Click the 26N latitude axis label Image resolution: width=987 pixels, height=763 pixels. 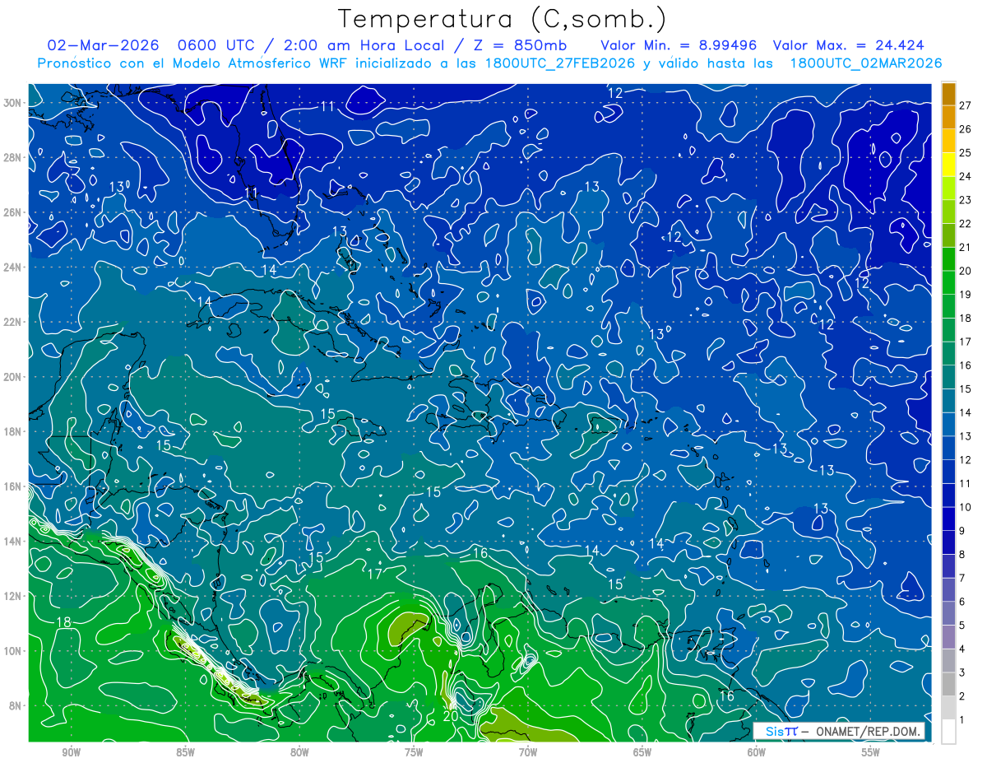click(14, 212)
